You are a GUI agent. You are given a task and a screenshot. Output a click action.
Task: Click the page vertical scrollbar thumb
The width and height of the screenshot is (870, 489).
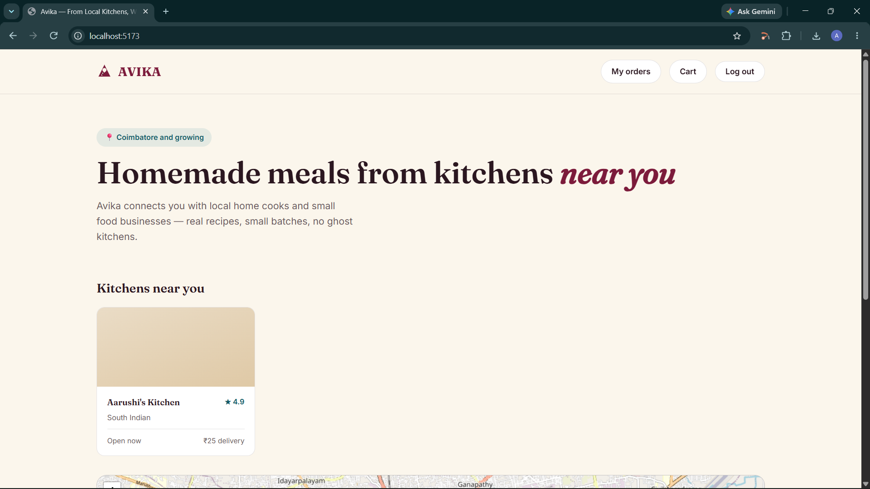pyautogui.click(x=865, y=179)
